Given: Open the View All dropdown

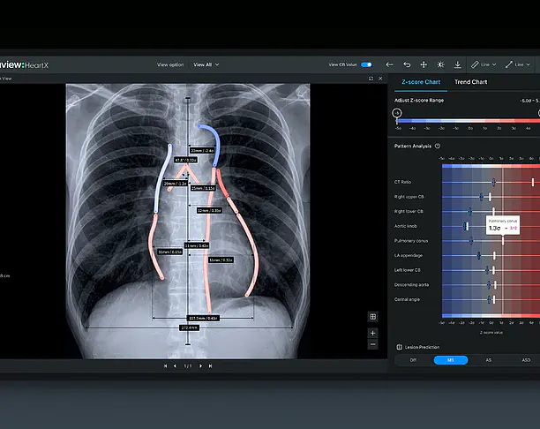Looking at the screenshot, I should [206, 64].
